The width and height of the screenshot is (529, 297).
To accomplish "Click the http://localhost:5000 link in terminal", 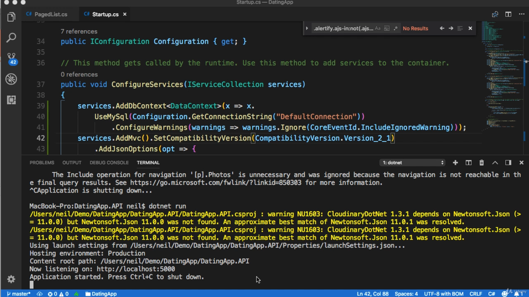I will click(x=135, y=269).
